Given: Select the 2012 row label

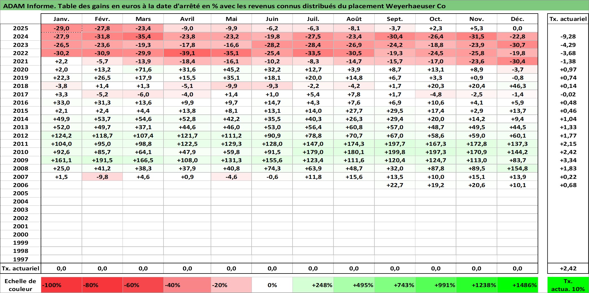Looking at the screenshot, I should click(21, 136).
